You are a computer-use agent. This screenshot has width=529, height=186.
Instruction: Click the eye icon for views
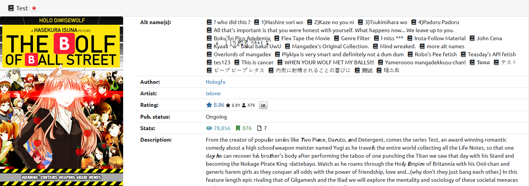(209, 128)
